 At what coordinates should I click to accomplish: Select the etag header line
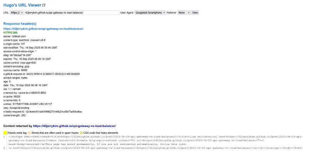coord(17,55)
